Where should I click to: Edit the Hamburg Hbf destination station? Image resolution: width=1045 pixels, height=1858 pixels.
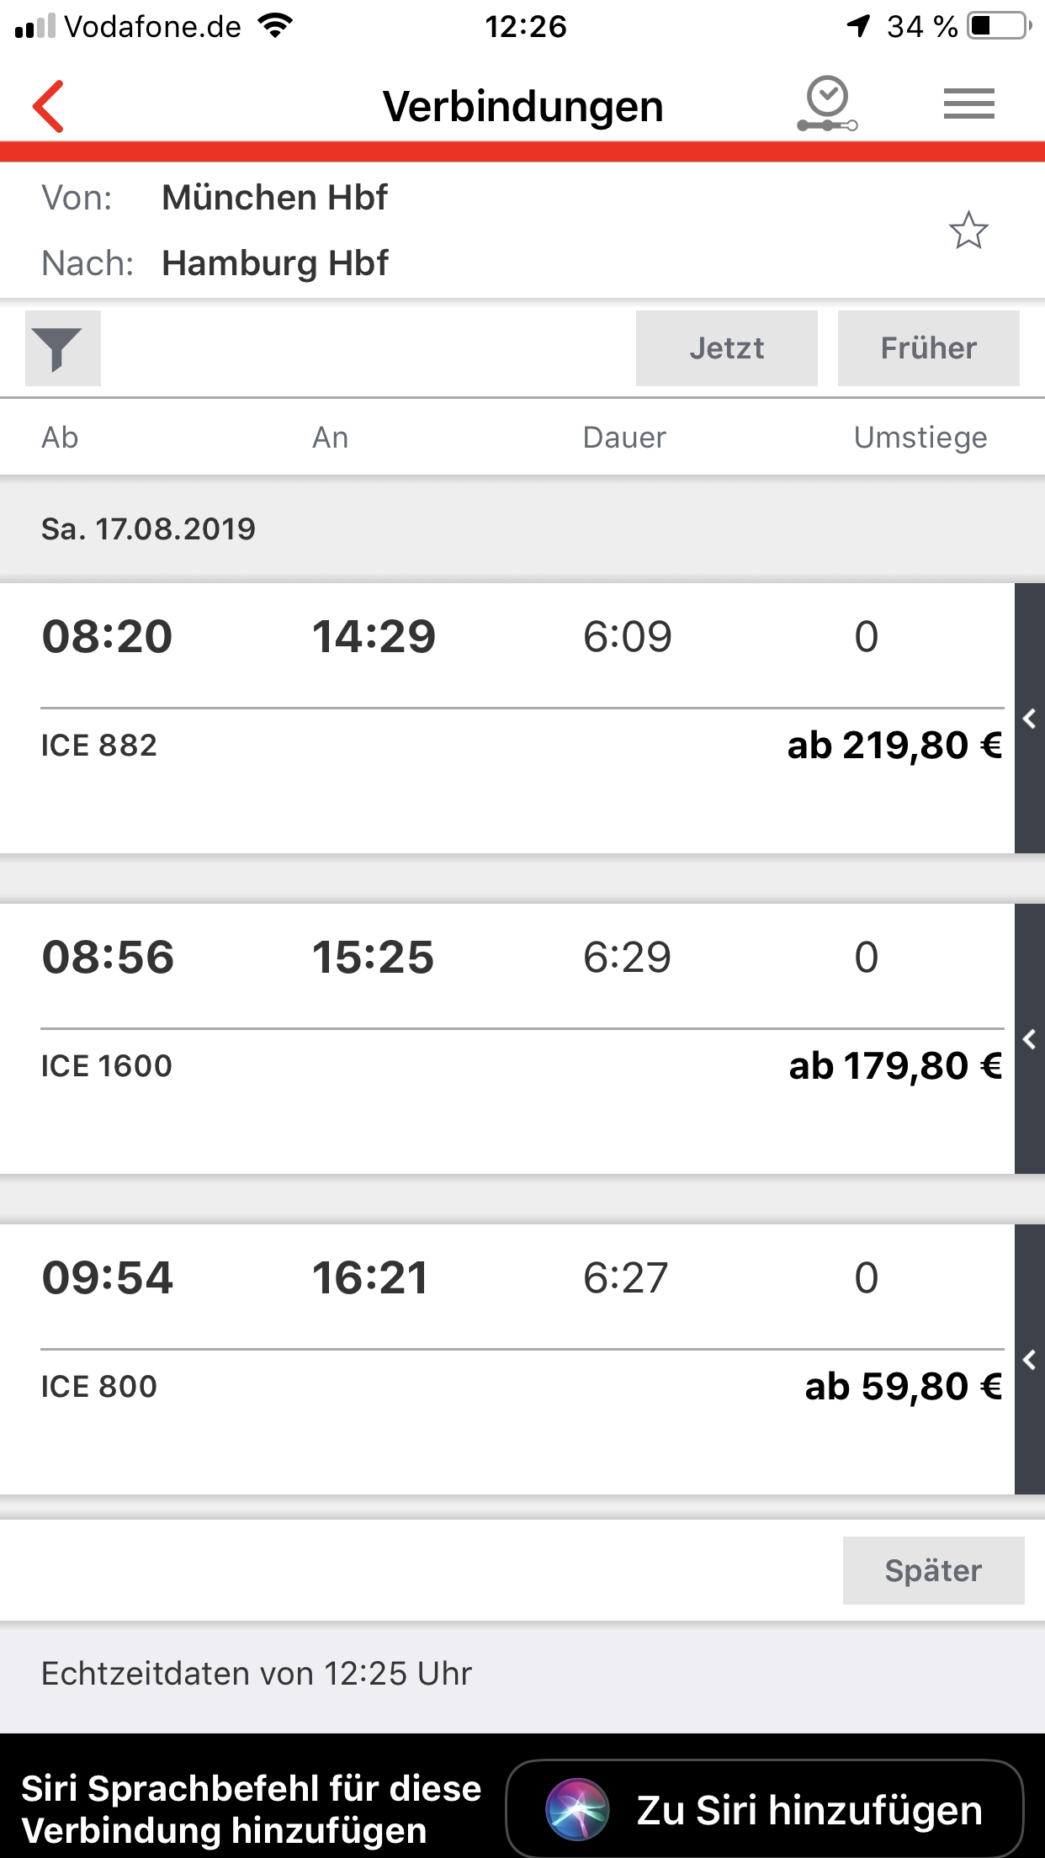point(274,263)
